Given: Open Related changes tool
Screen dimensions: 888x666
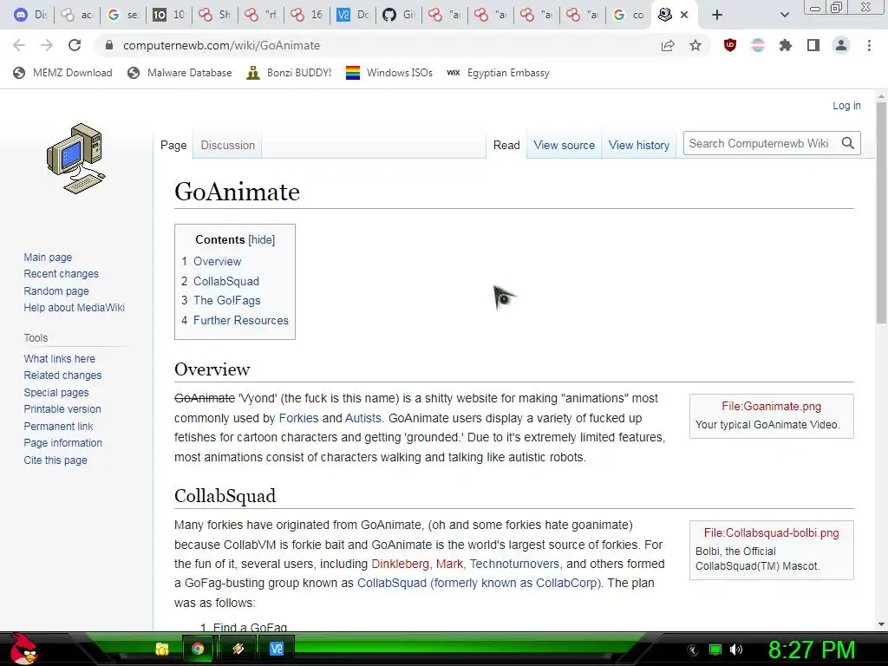Looking at the screenshot, I should point(62,375).
